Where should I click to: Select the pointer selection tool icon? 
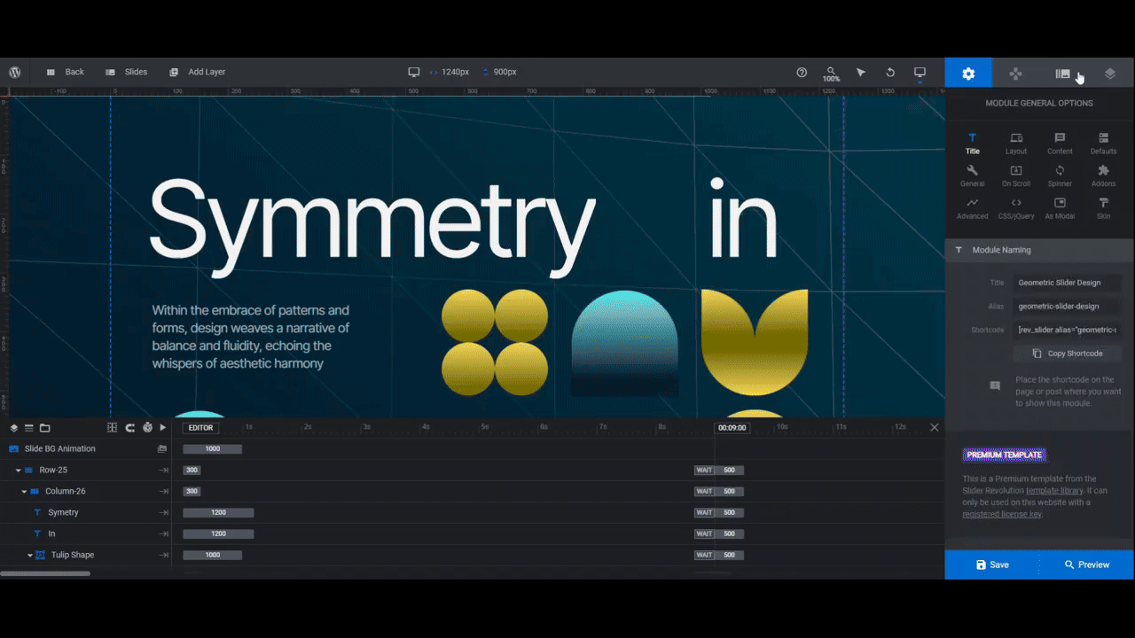click(x=860, y=72)
